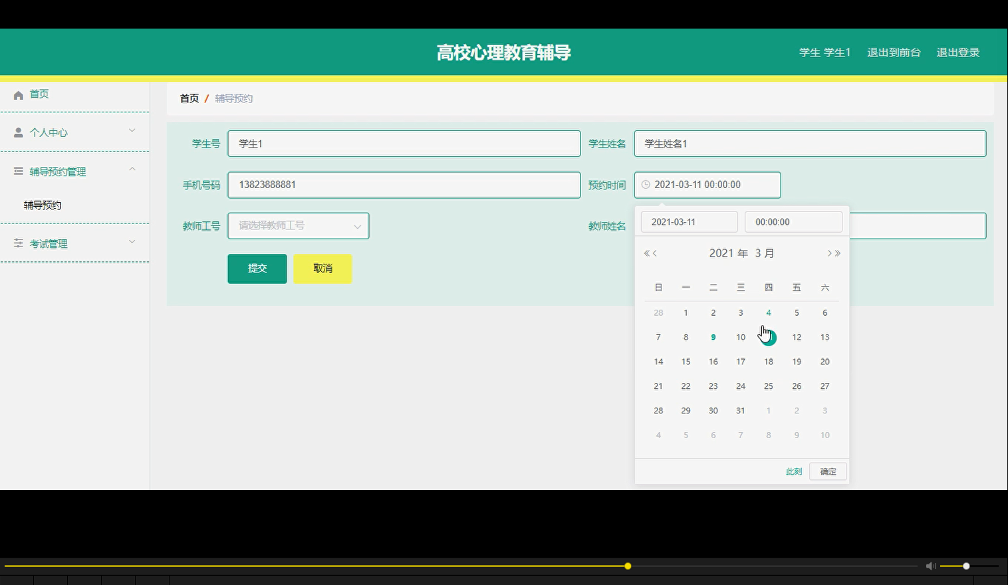Select March 15 in the calendar
This screenshot has width=1008, height=585.
(x=686, y=362)
